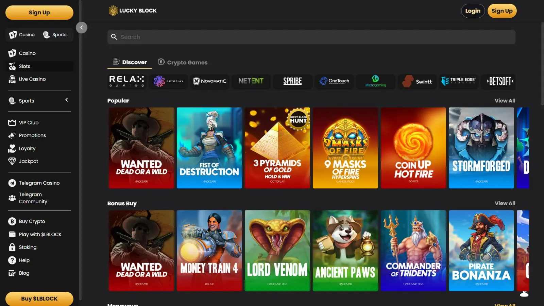The height and width of the screenshot is (306, 544).
Task: Click the Lucky Block logo
Action: [x=133, y=11]
